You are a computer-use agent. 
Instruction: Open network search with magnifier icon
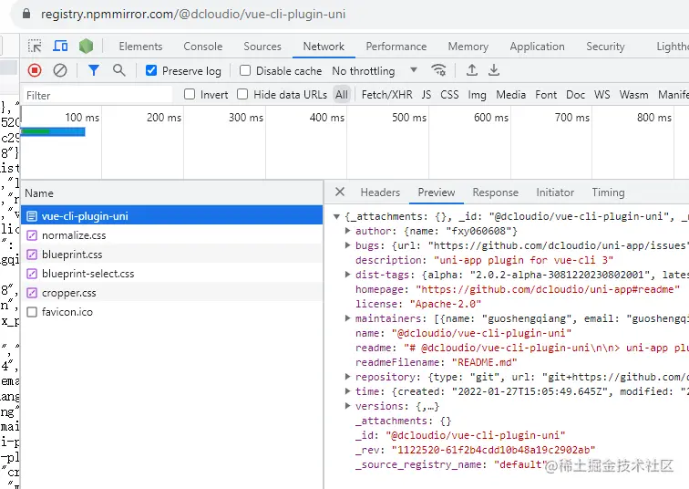tap(118, 70)
